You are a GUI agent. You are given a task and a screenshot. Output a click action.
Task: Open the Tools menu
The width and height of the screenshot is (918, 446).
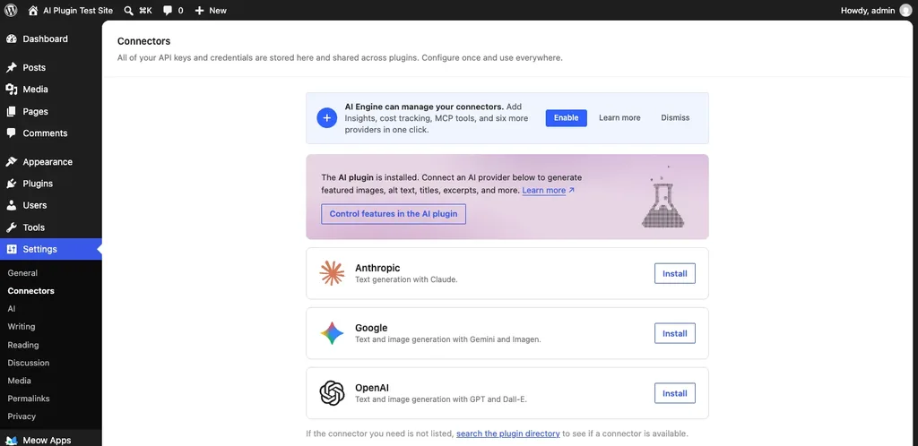coord(51,227)
